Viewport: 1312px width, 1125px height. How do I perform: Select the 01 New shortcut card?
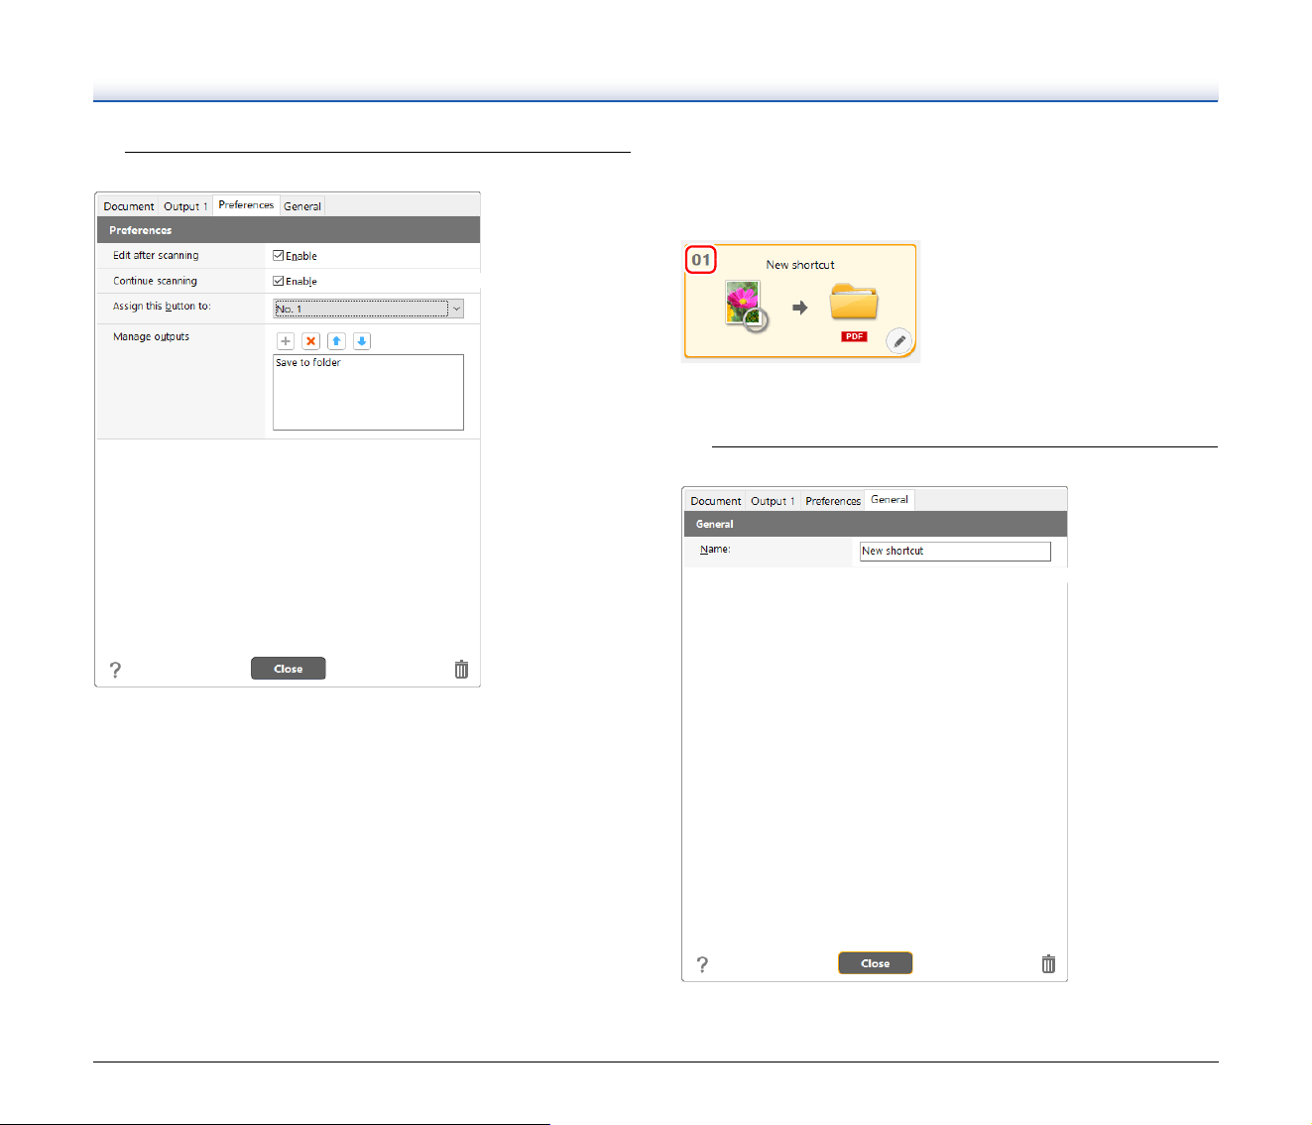(x=800, y=302)
